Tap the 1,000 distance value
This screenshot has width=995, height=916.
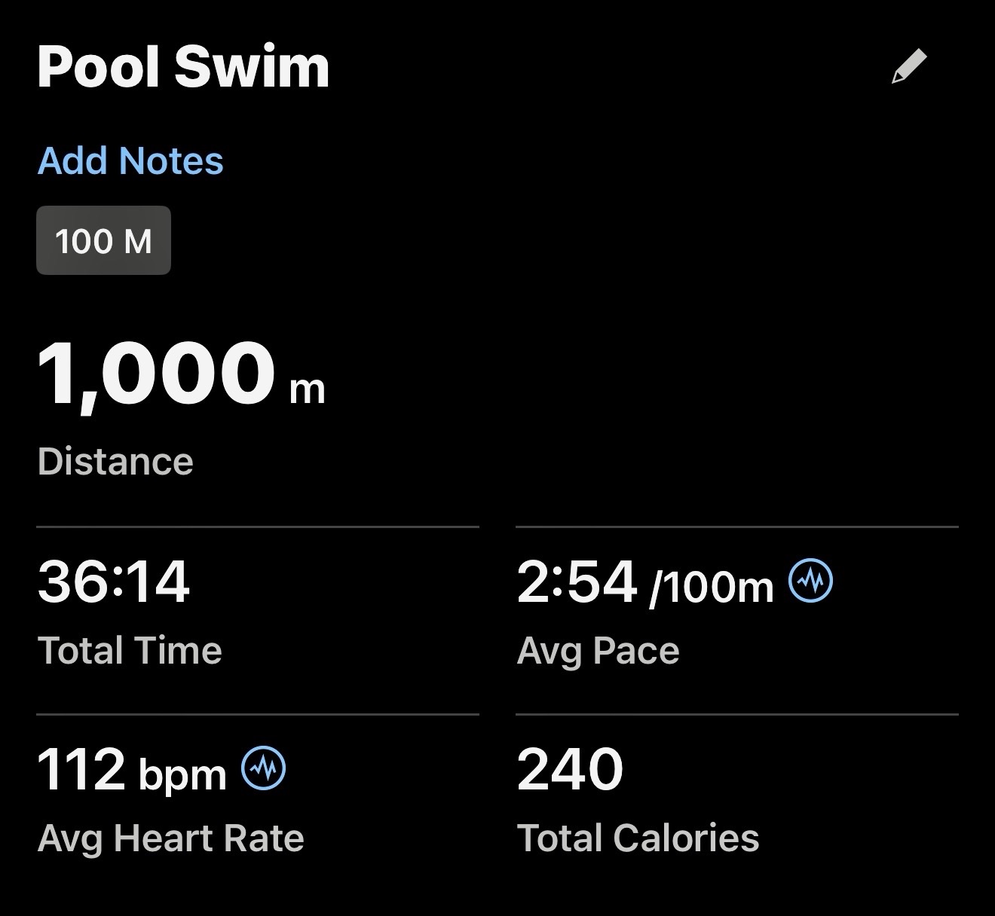(156, 374)
